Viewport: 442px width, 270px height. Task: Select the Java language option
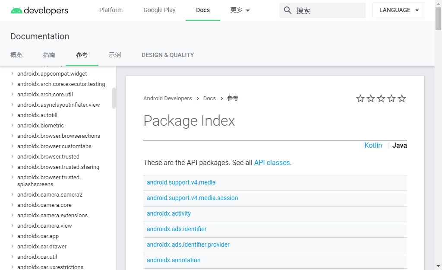(x=399, y=145)
